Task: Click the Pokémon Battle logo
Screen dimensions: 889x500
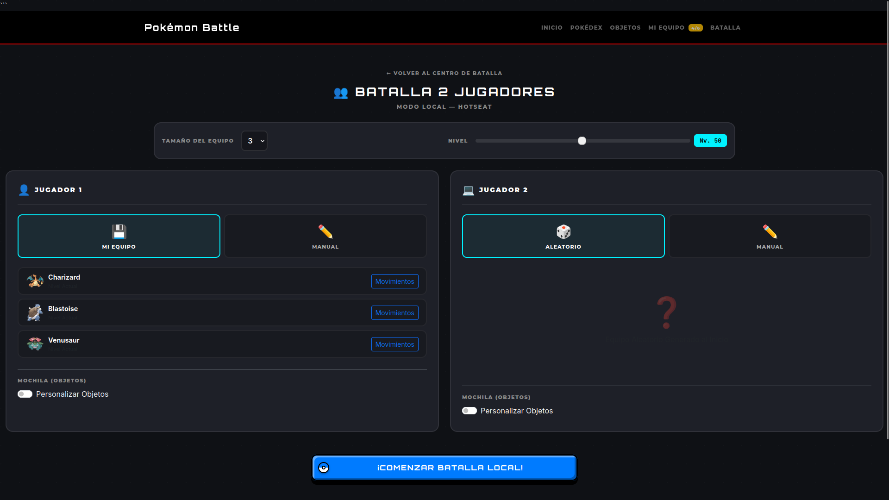Action: [x=192, y=28]
